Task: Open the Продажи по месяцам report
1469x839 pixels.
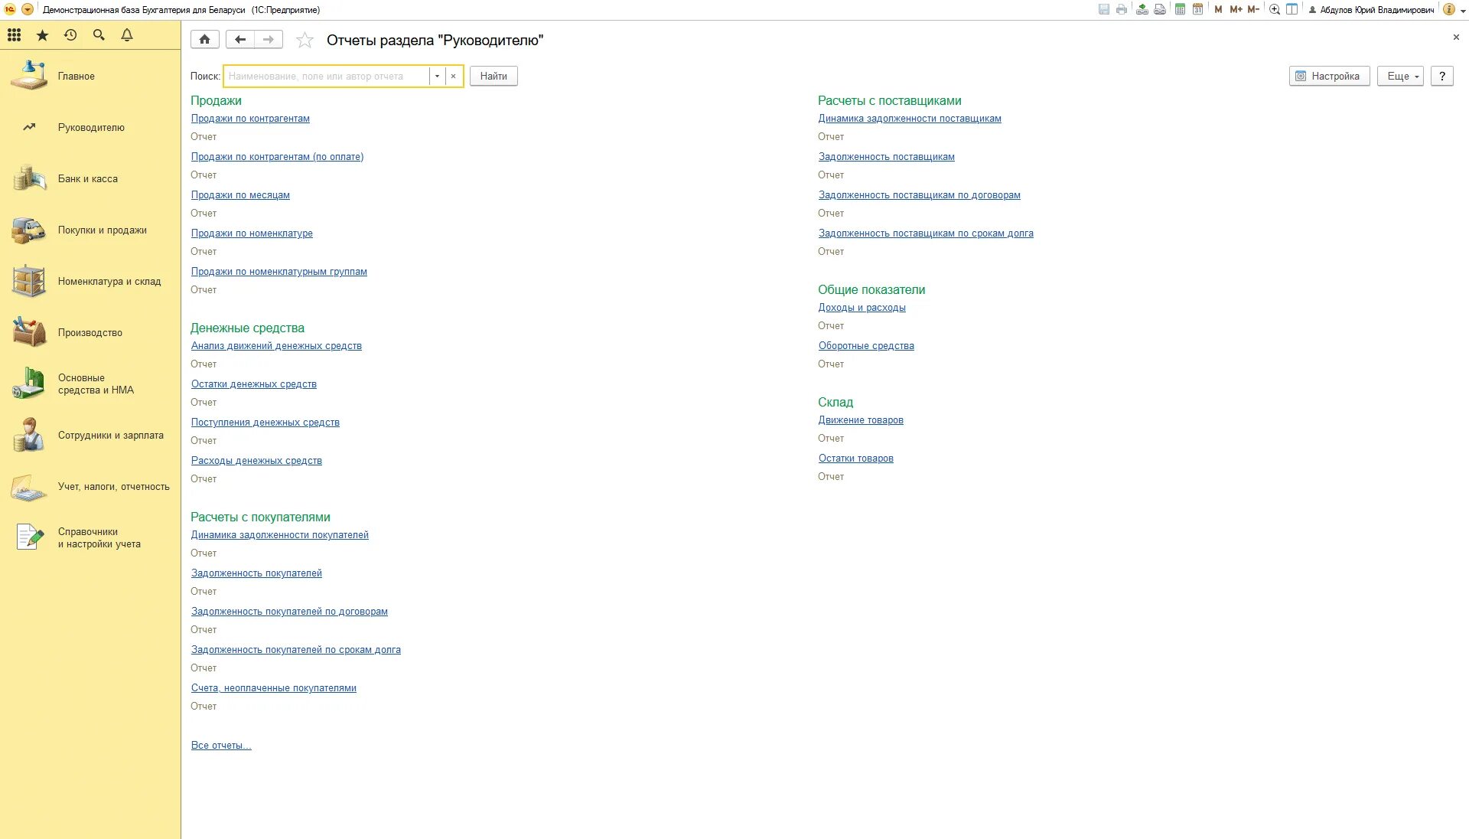Action: (x=240, y=195)
